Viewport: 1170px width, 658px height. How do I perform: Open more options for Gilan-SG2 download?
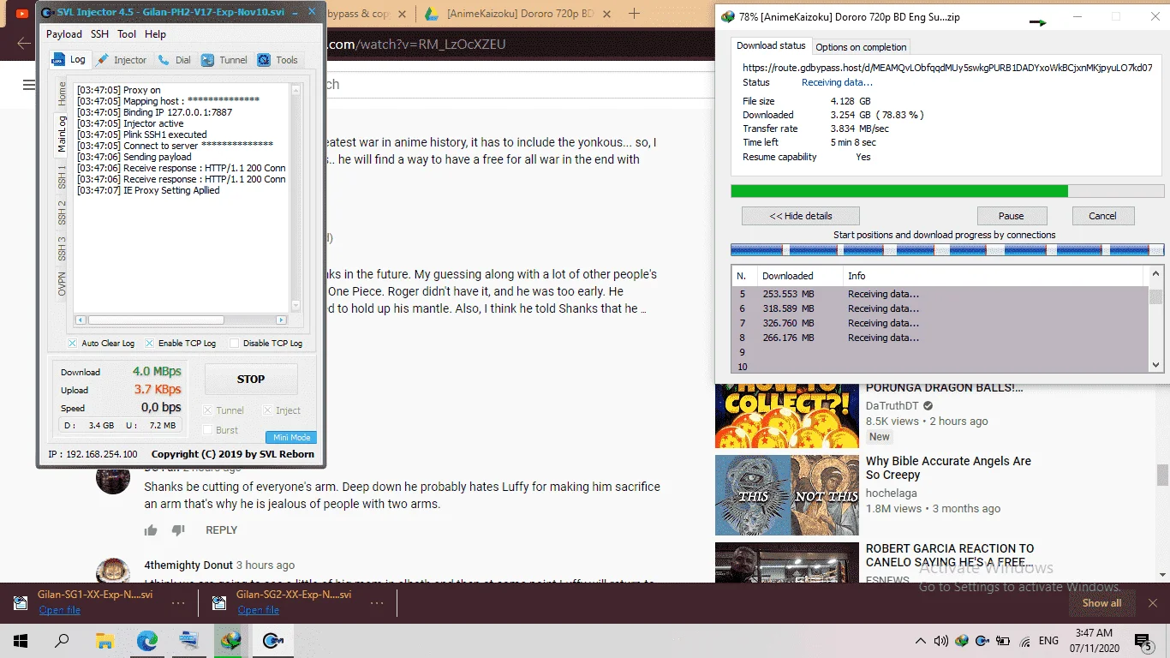377,603
